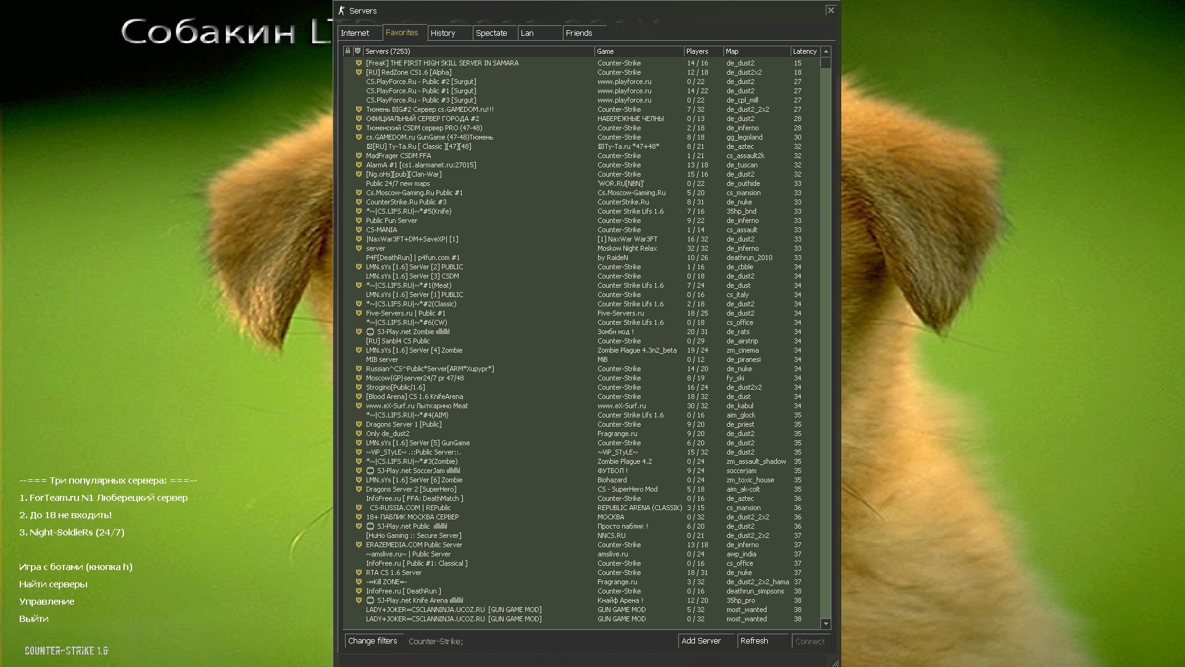Open 'Найти серверы' menu item
Viewport: 1185px width, 667px height.
[53, 584]
